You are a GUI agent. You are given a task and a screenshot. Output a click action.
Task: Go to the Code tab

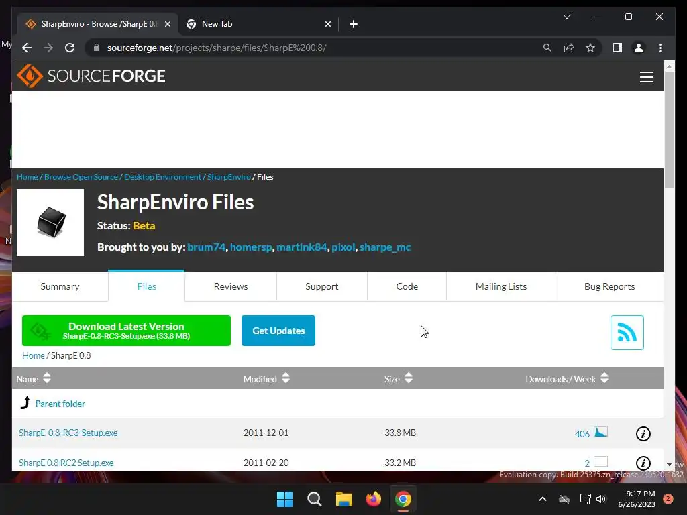(x=407, y=286)
